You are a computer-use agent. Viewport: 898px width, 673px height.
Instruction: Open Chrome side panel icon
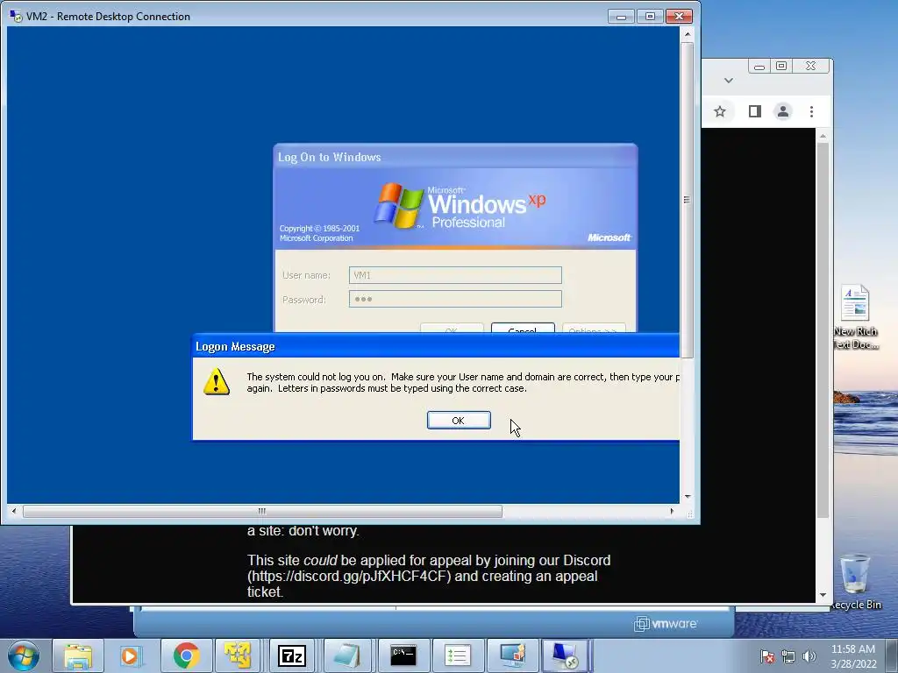755,111
